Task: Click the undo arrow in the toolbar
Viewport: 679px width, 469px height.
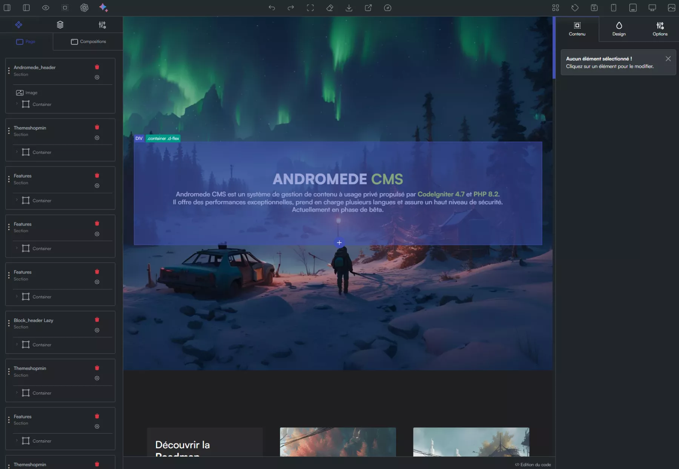Action: pyautogui.click(x=272, y=8)
